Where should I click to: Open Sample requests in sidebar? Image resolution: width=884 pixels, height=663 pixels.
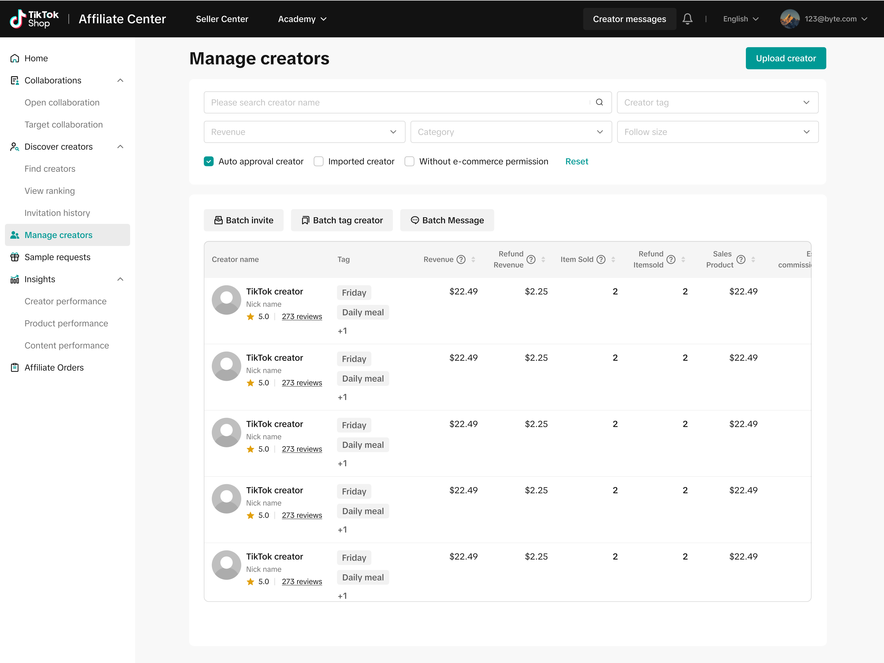(x=57, y=257)
